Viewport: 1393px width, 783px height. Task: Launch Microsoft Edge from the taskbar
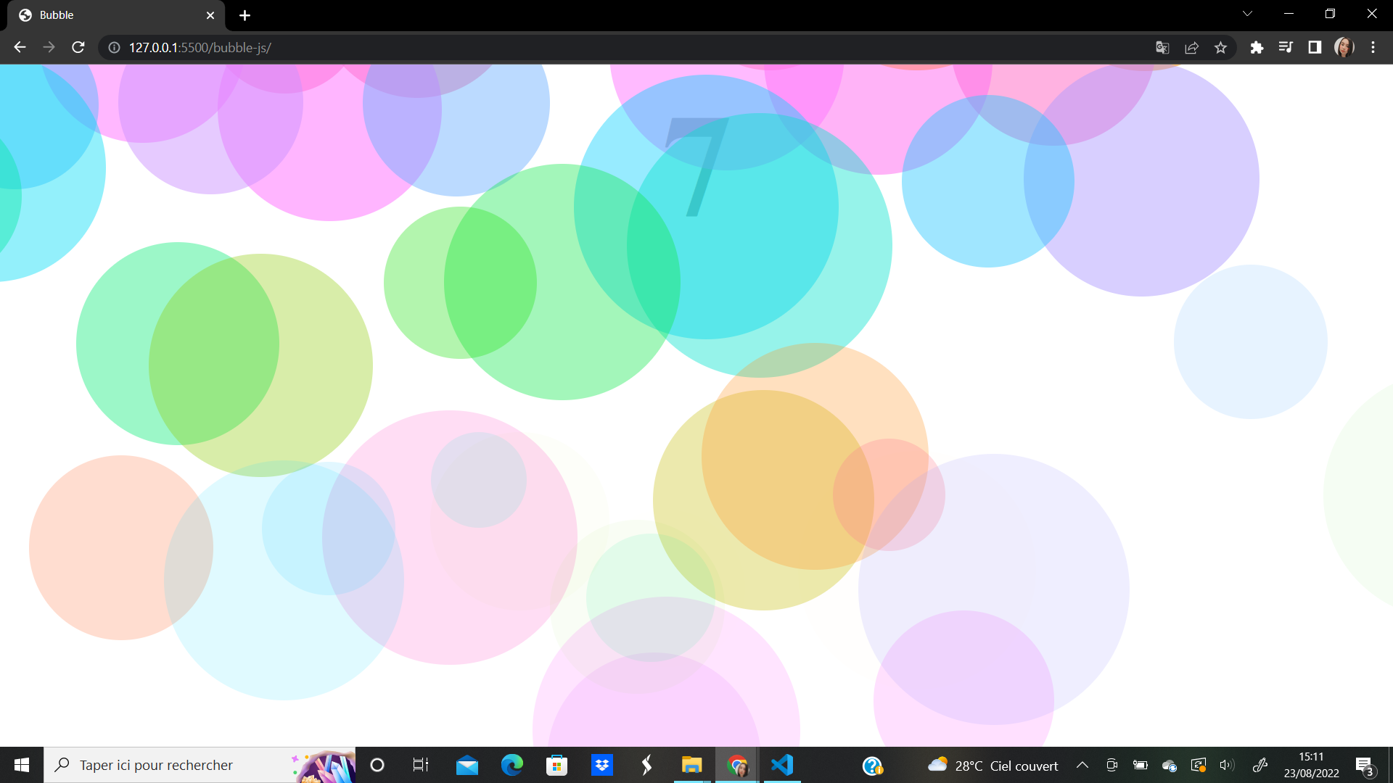pos(512,765)
